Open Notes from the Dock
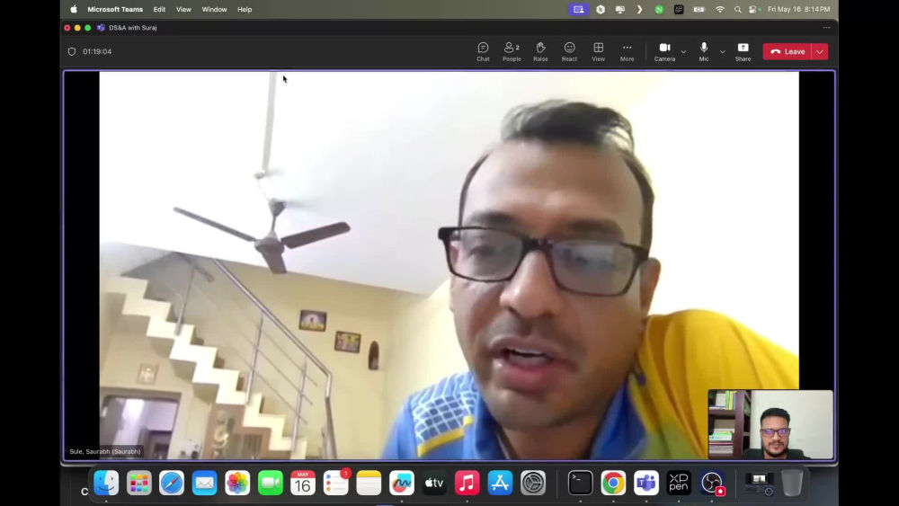899x506 pixels. (369, 483)
